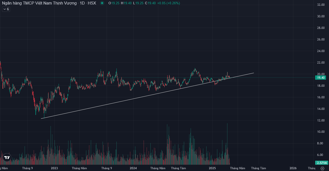Screen dimensions: 329x171
Task: Click the 2026 time axis label
Action: pyautogui.click(x=293, y=168)
